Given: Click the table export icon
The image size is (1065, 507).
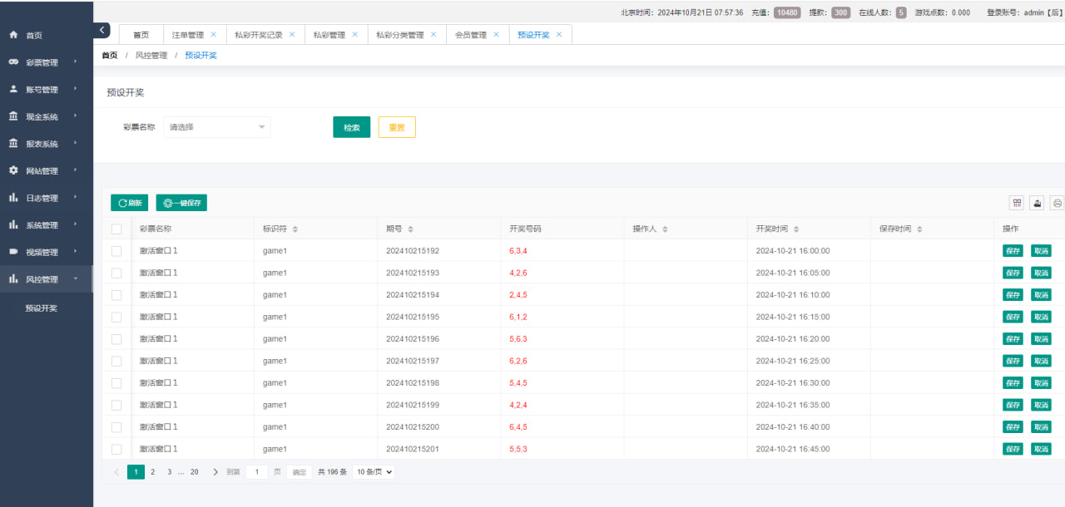Looking at the screenshot, I should pyautogui.click(x=1037, y=203).
